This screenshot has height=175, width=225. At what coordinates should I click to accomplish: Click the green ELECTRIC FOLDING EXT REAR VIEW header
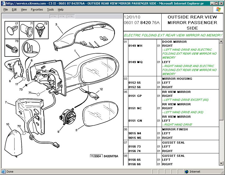pos(173,35)
